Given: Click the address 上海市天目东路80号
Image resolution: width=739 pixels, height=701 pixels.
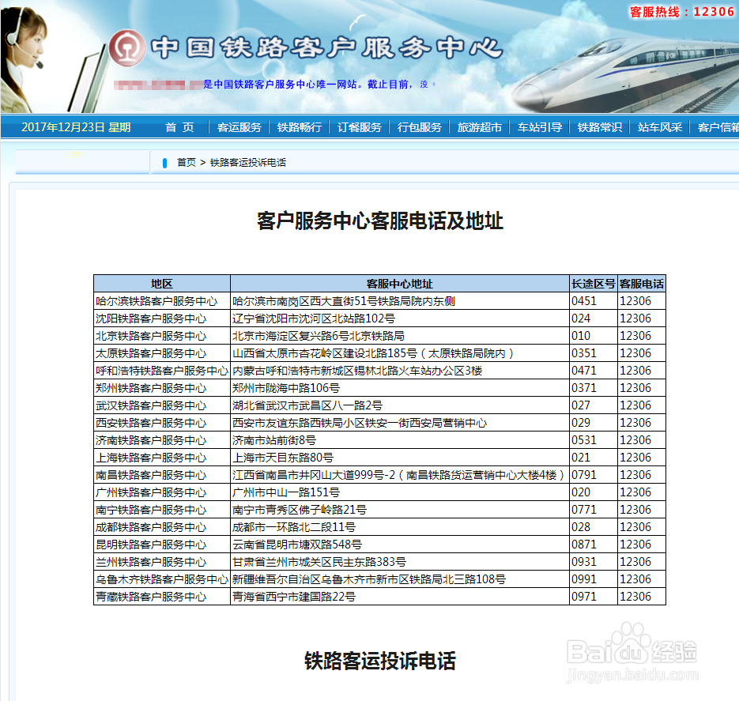Looking at the screenshot, I should 283,458.
